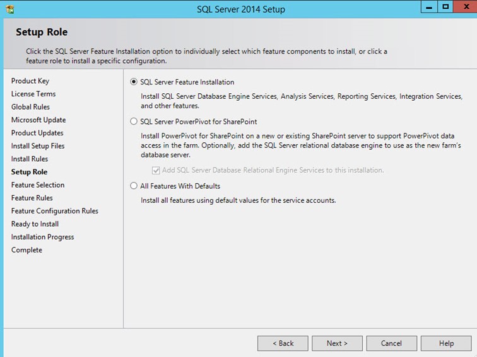Select SQL Server Feature Installation radio button

(x=133, y=82)
